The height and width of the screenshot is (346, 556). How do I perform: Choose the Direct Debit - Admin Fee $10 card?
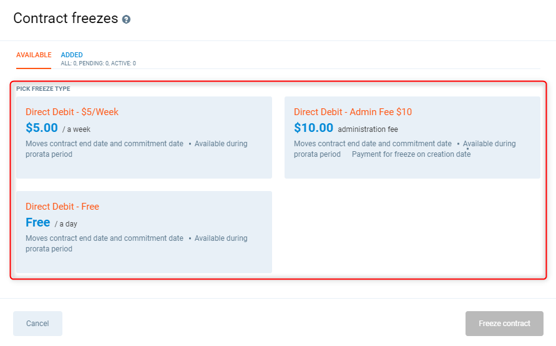[x=412, y=138]
